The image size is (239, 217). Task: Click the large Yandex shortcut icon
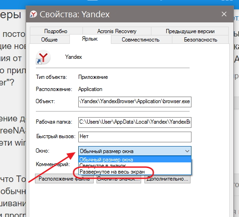(43, 57)
